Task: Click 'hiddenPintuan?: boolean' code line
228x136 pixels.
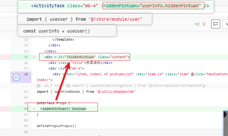Action: (63, 109)
